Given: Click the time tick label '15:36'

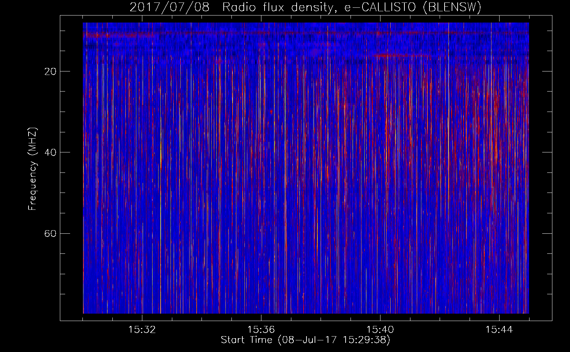Looking at the screenshot, I should (261, 330).
